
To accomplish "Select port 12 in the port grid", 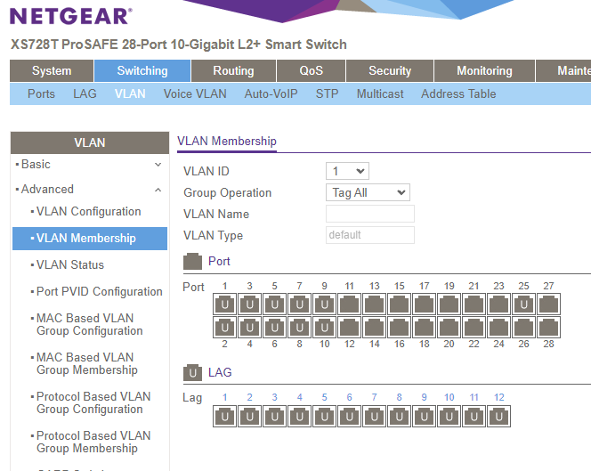I will [x=350, y=328].
